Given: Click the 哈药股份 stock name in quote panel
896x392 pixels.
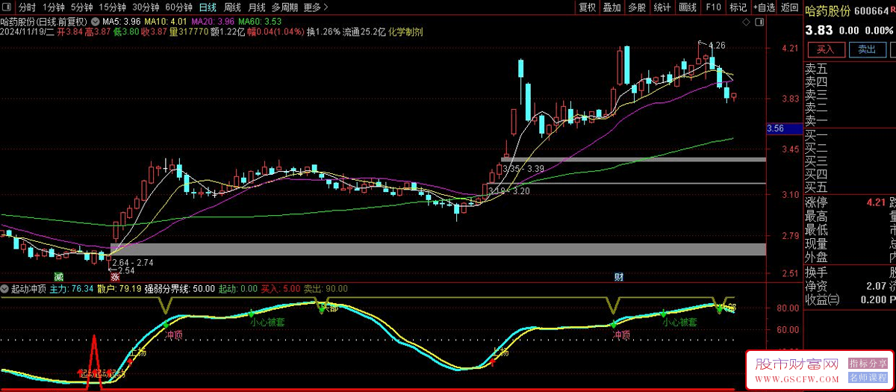Looking at the screenshot, I should (828, 11).
